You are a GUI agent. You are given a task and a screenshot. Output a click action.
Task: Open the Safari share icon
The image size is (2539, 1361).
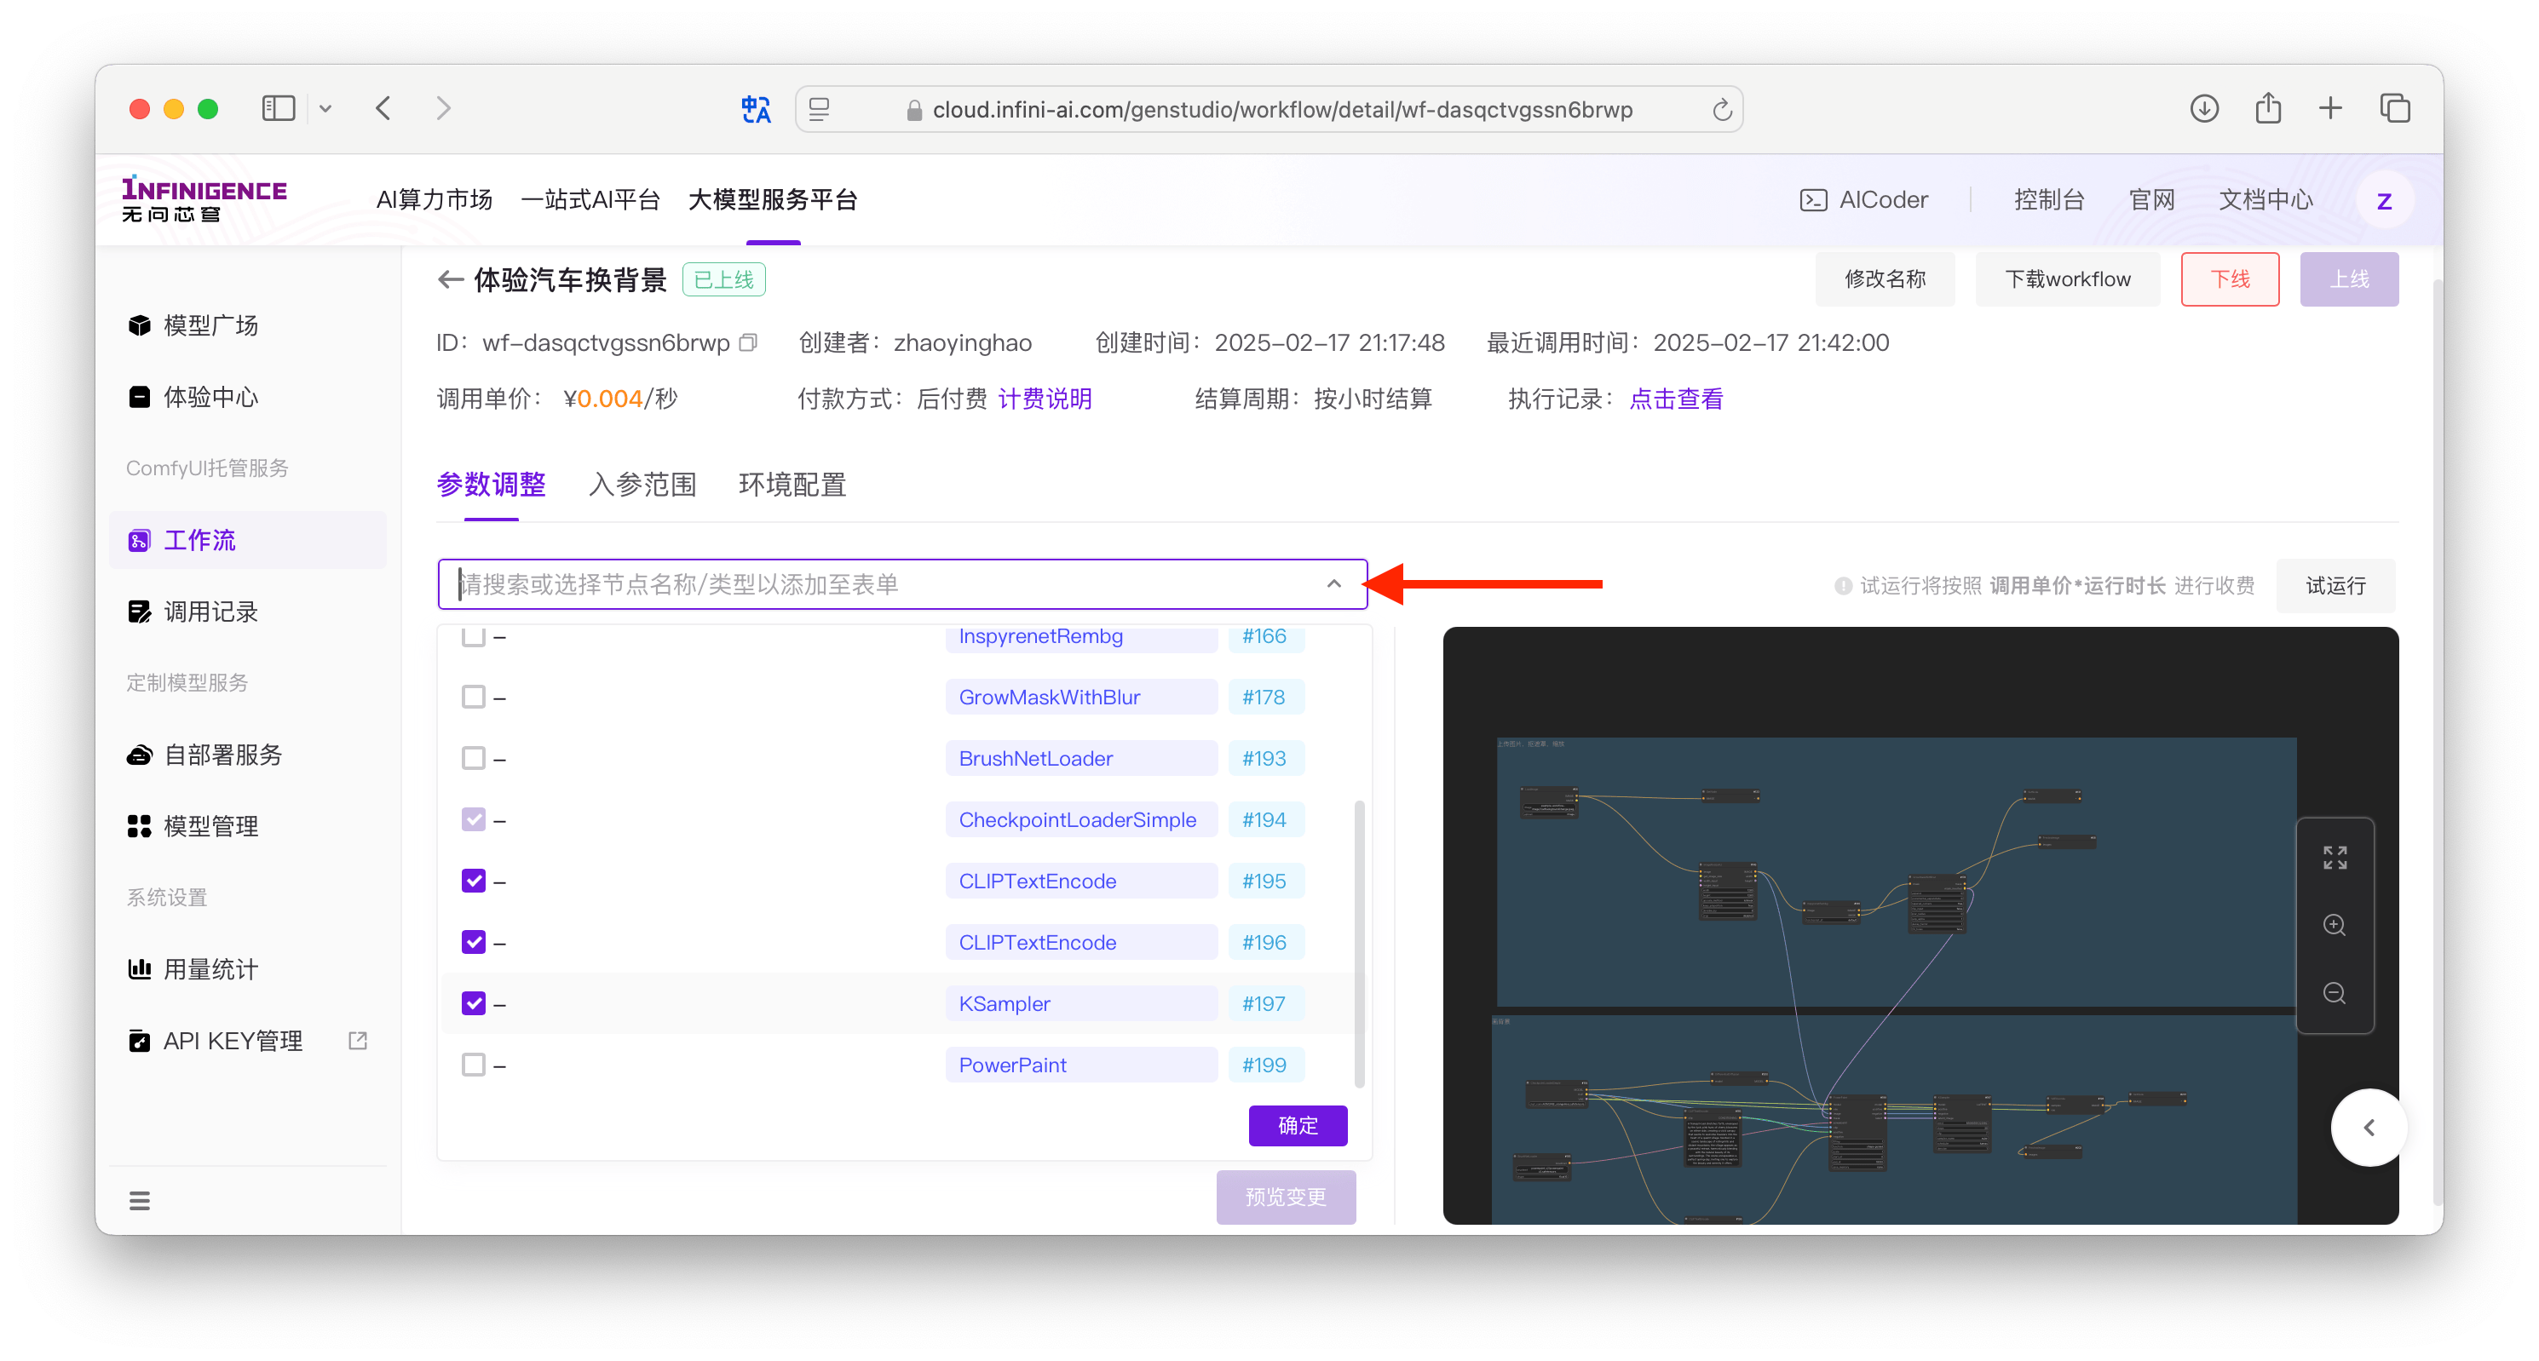(2268, 107)
